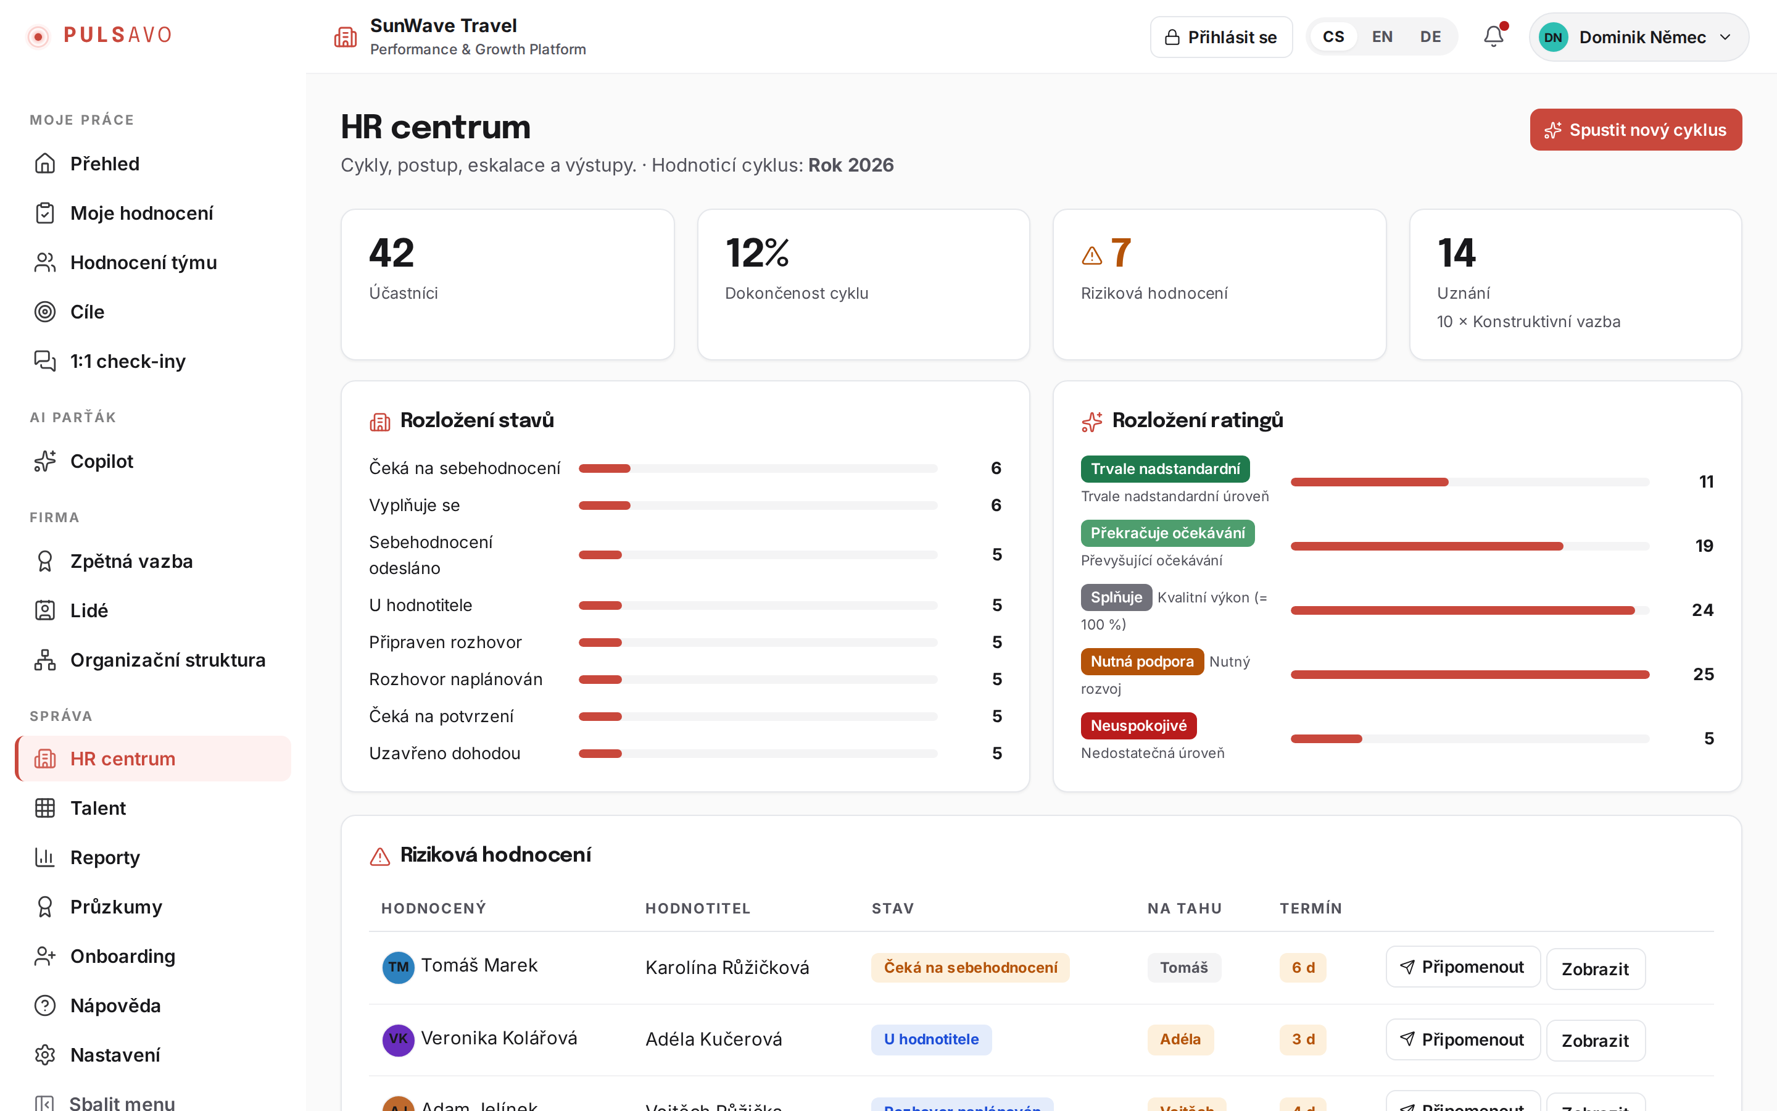Image resolution: width=1777 pixels, height=1111 pixels.
Task: Switch language to CS
Action: [x=1333, y=37]
